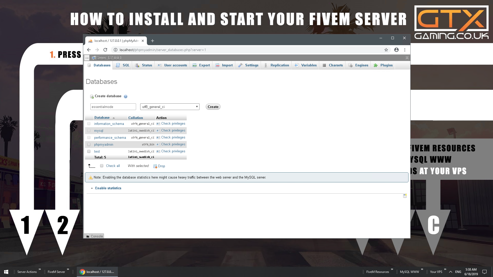Viewport: 493px width, 277px height.
Task: Open the Charsets tab
Action: 333,65
